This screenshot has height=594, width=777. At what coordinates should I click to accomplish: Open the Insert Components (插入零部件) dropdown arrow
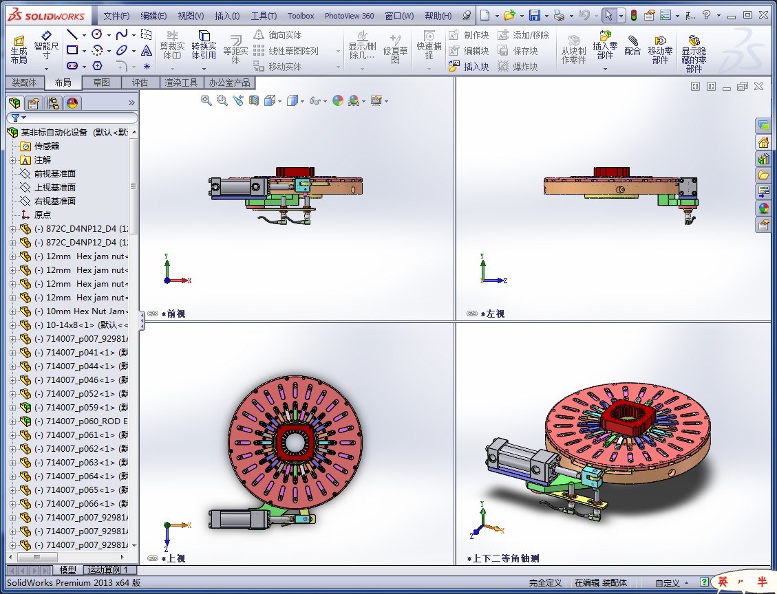point(605,68)
